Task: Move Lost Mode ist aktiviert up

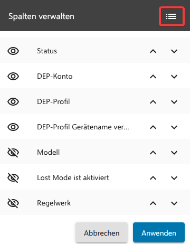Action: point(153,178)
